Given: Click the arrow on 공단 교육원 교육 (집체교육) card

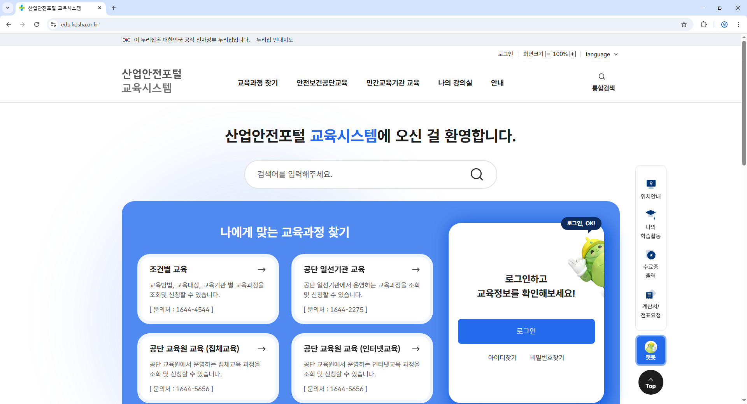Looking at the screenshot, I should click(262, 349).
